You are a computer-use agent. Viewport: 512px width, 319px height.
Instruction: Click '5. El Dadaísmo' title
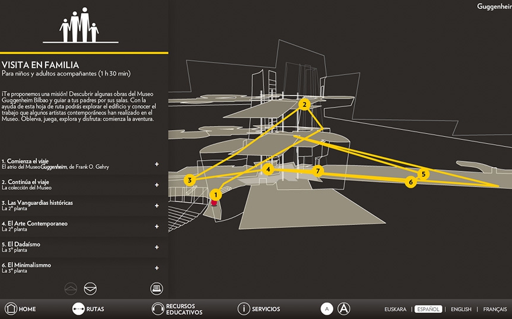21,244
